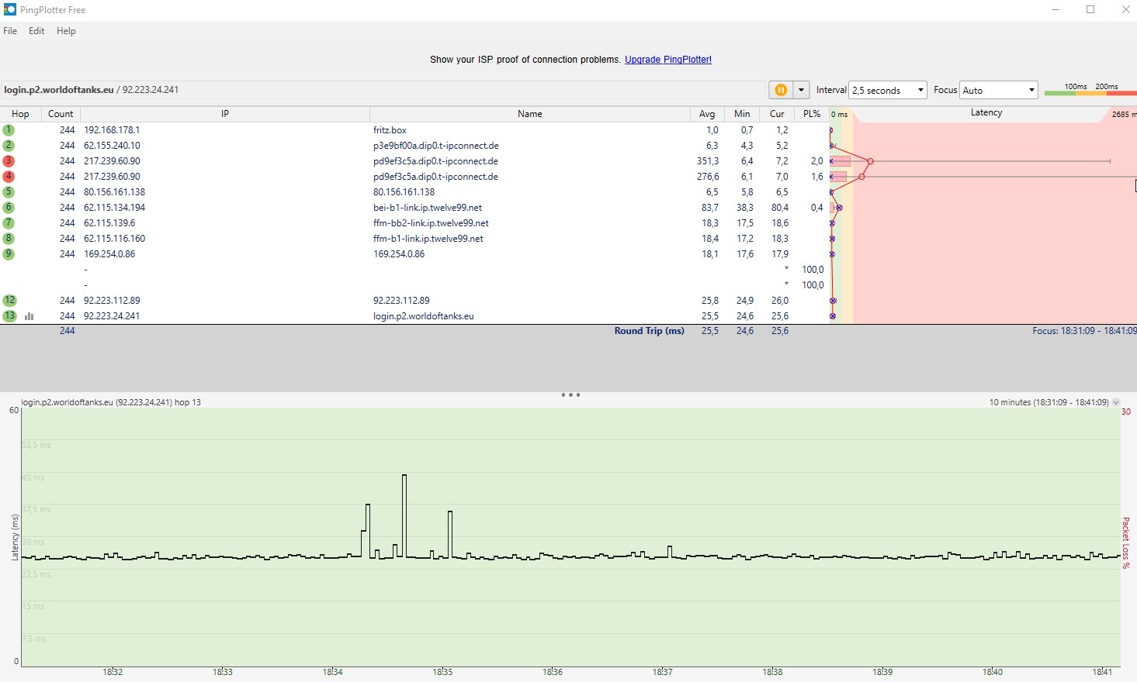Select IP address 169.254.0.86 in IP column
The width and height of the screenshot is (1137, 682).
[109, 254]
